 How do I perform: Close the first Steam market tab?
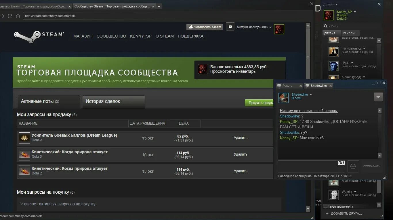point(70,6)
